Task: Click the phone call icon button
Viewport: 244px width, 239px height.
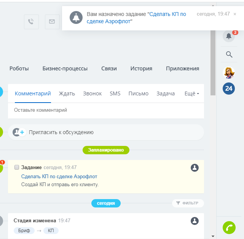Action: point(31,22)
